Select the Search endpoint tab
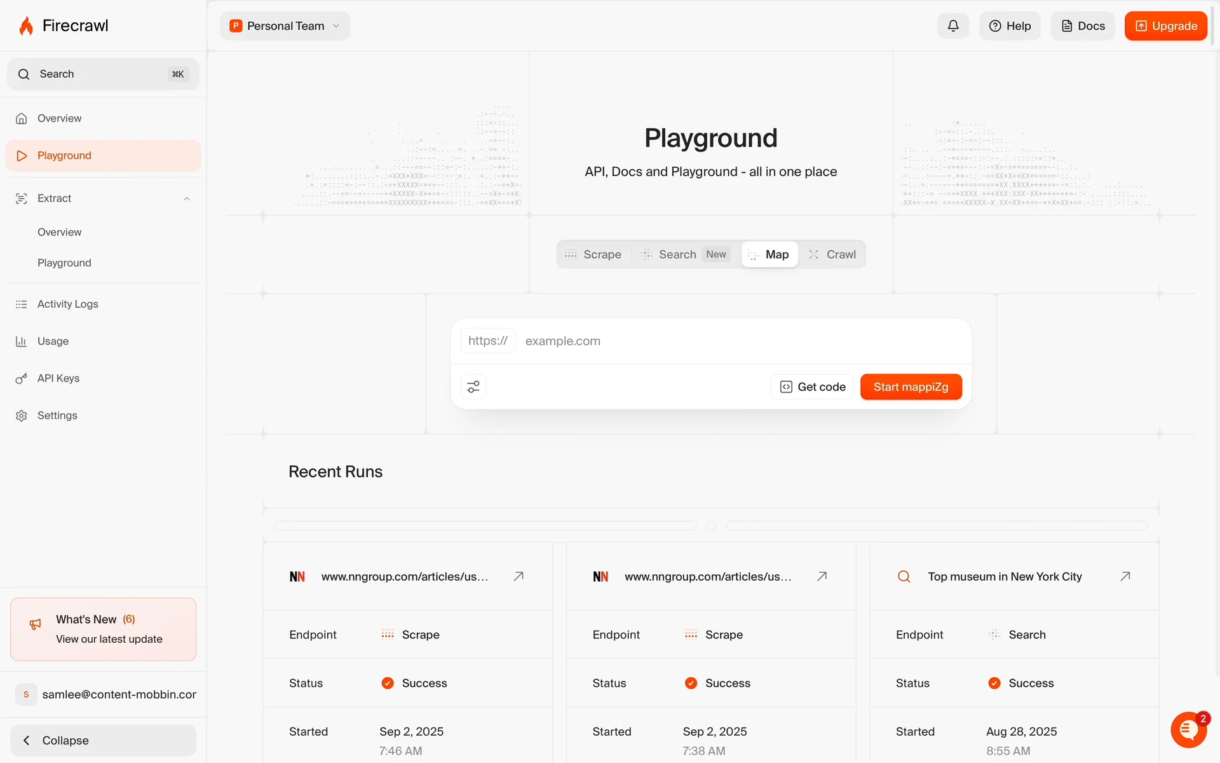1220x763 pixels. pyautogui.click(x=677, y=254)
